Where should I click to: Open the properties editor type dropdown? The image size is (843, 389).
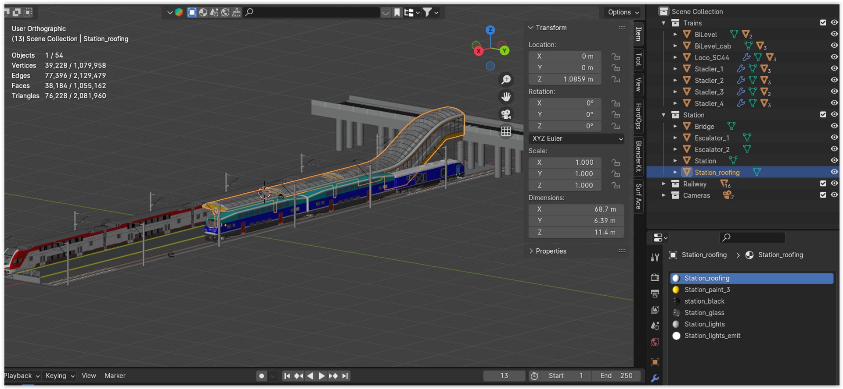(x=660, y=237)
